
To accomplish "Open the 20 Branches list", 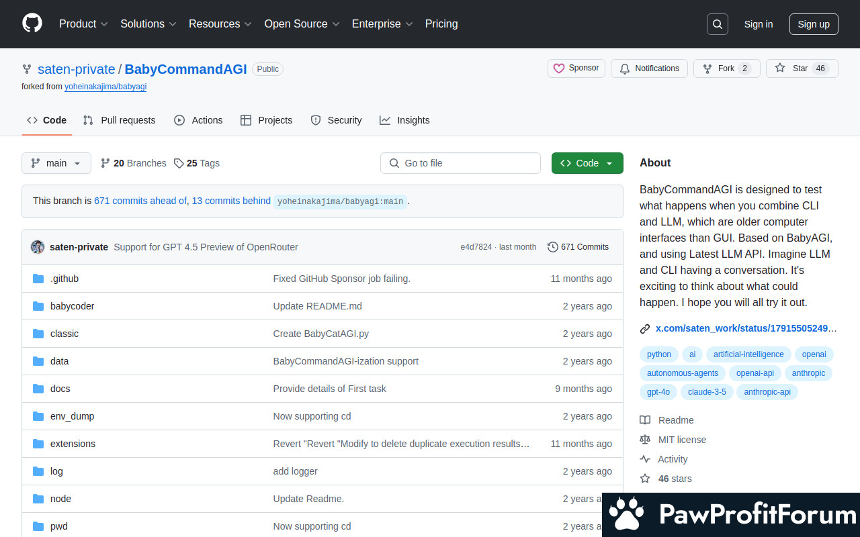I will pyautogui.click(x=133, y=163).
